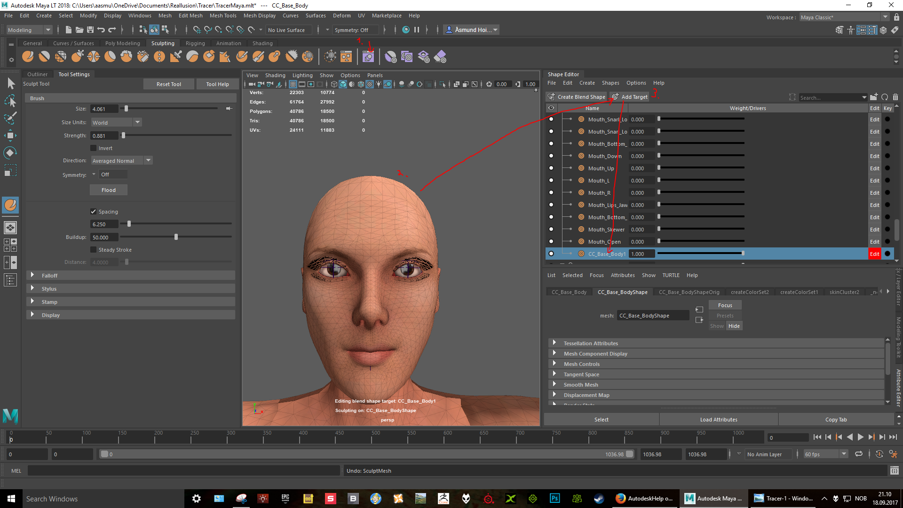Select the Scrape sculpting tool

pos(209,57)
